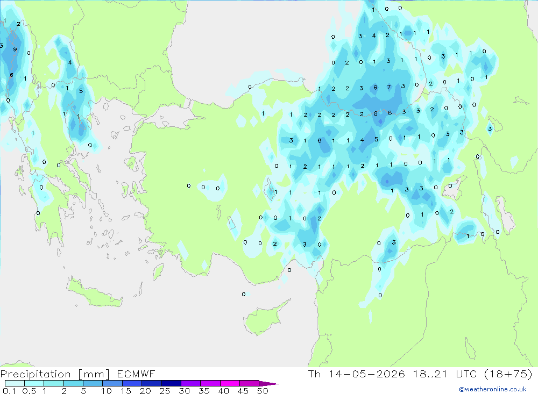The height and width of the screenshot is (394, 538).
Task: Click the "ECMWF" model name
Action: [x=136, y=374]
